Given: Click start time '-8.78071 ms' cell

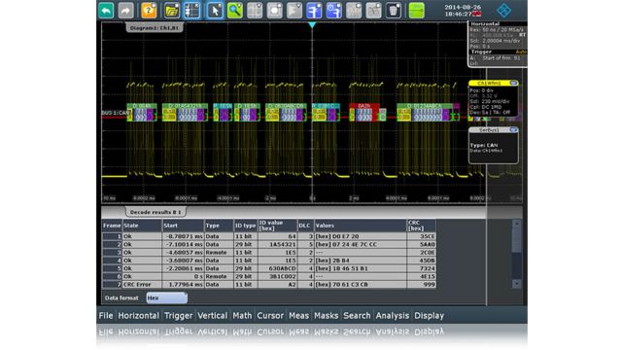Looking at the screenshot, I should coord(183,236).
